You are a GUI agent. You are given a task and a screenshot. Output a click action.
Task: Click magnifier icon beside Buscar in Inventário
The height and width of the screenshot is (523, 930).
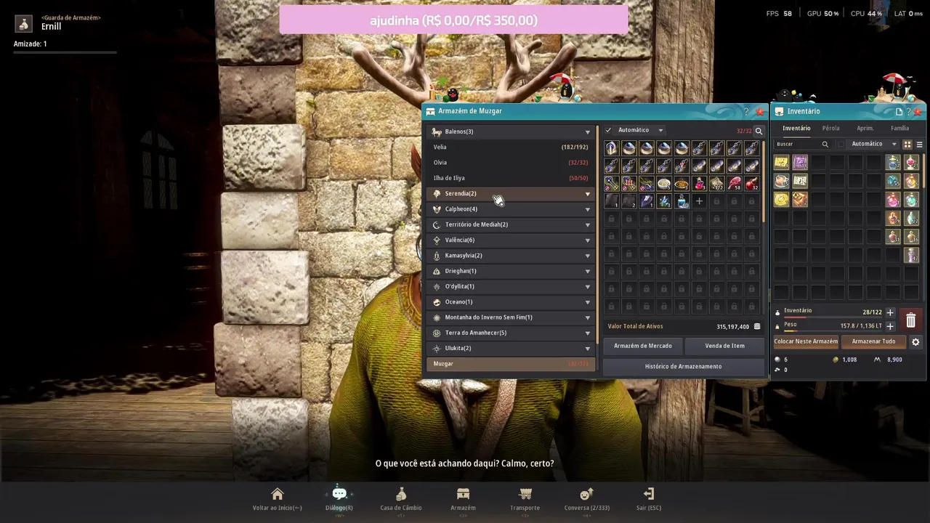click(x=825, y=144)
